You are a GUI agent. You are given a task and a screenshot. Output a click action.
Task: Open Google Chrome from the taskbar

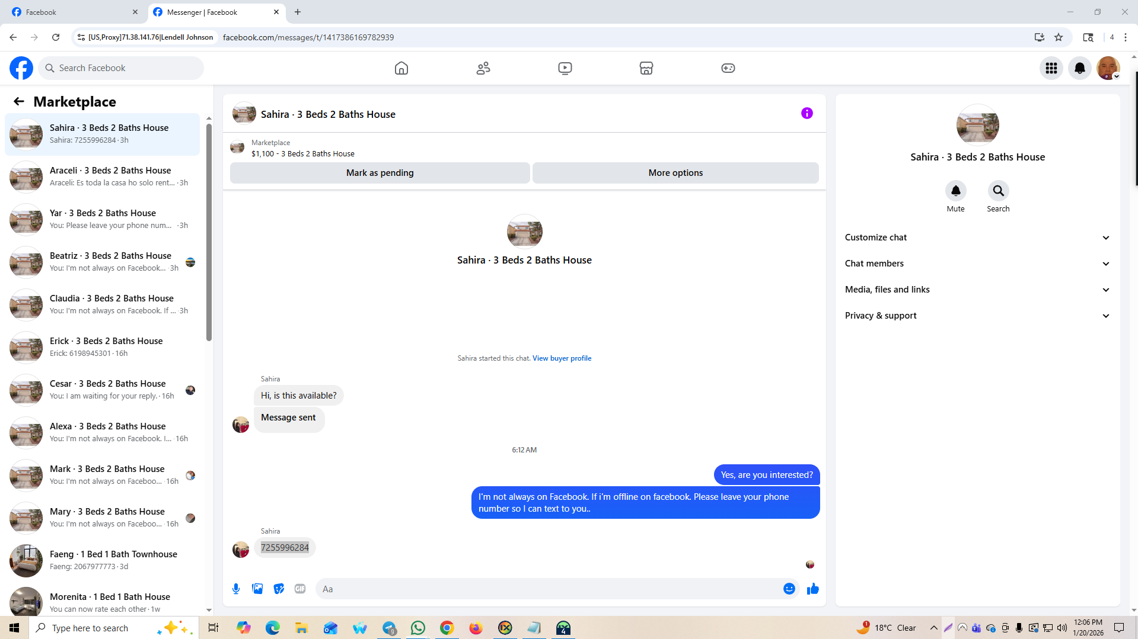point(447,628)
